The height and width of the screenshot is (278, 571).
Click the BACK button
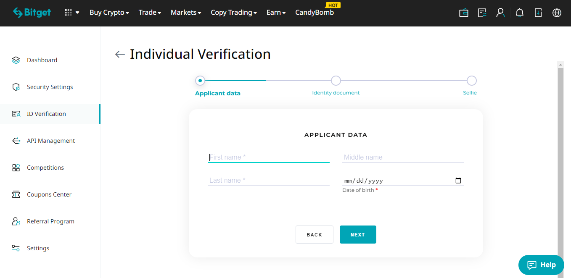coord(315,235)
